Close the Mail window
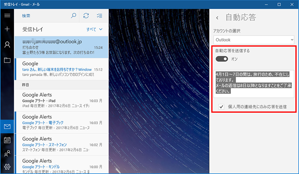 pos(292,4)
